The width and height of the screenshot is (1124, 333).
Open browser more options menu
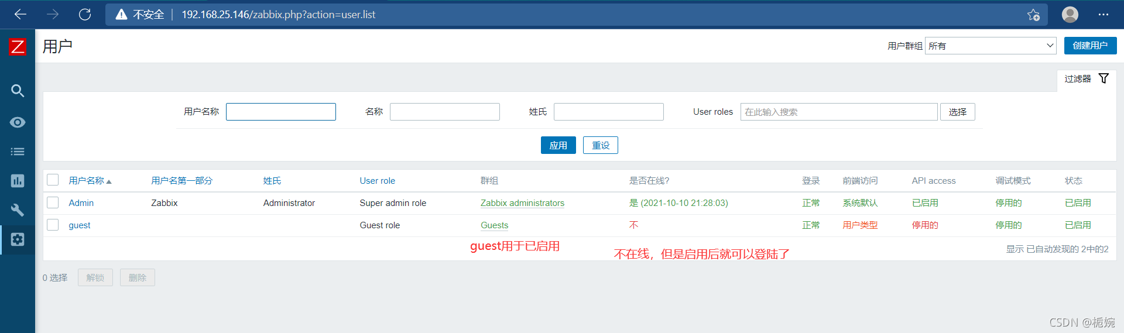(1104, 14)
